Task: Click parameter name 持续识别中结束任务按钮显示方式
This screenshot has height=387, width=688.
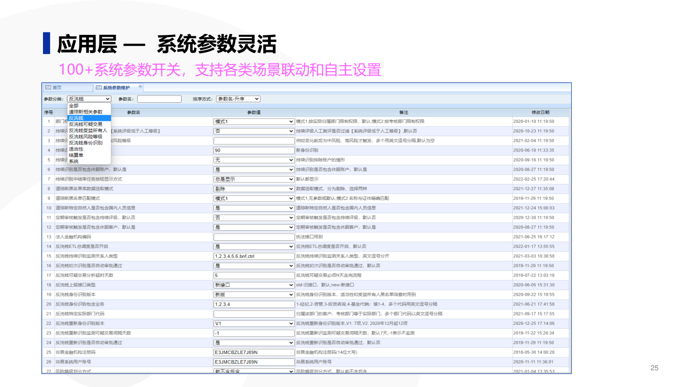Action: pyautogui.click(x=89, y=179)
